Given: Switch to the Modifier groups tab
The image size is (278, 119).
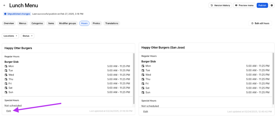Looking at the screenshot, I should [67, 23].
